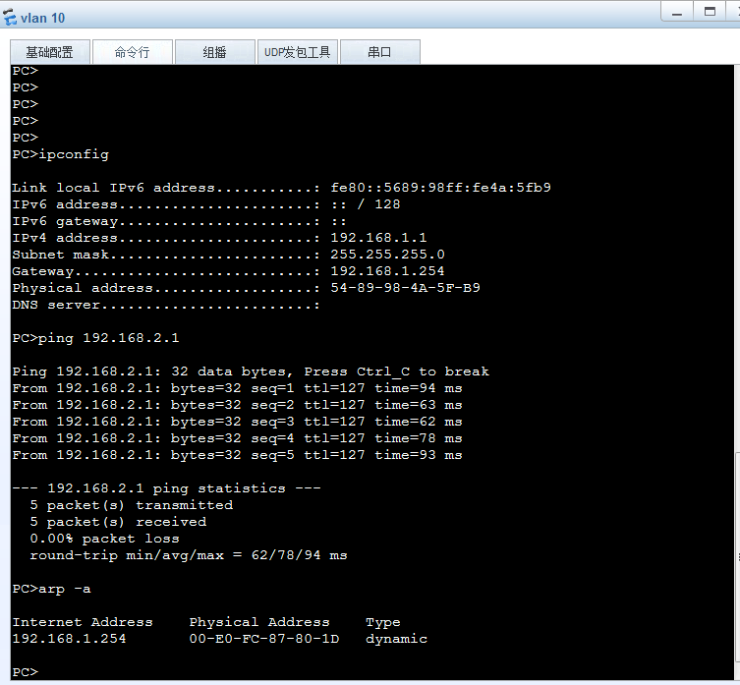
Task: Click the 'Internet Address' column header
Action: point(83,622)
